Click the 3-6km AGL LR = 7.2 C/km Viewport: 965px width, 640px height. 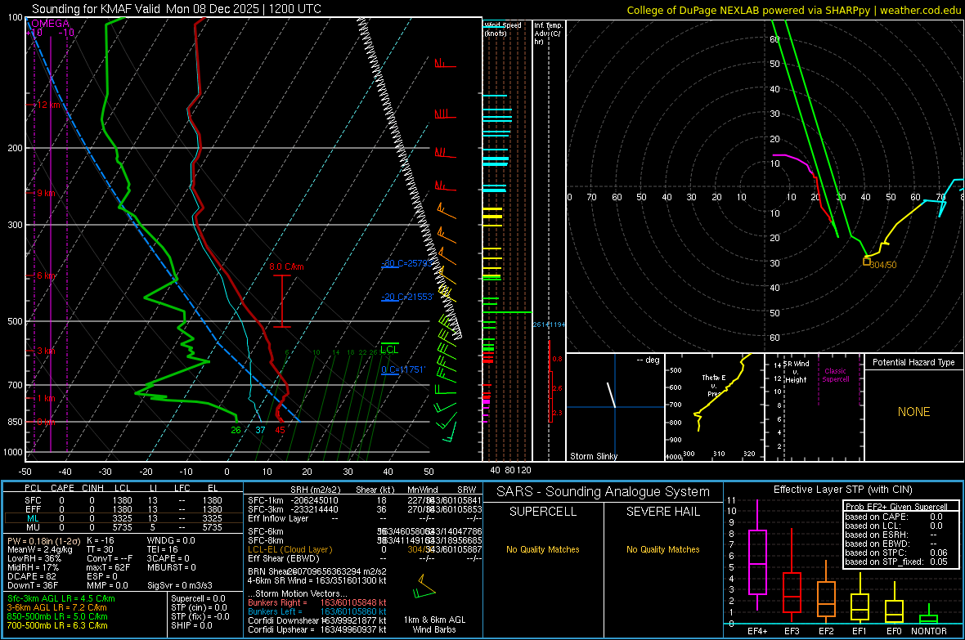pyautogui.click(x=57, y=607)
